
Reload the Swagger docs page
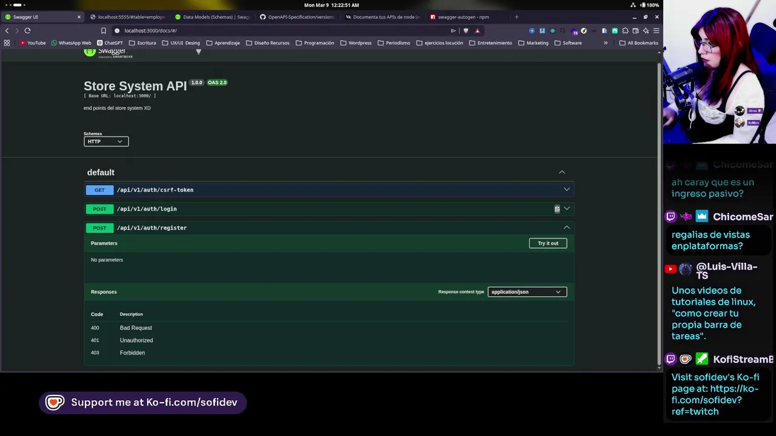coord(27,30)
